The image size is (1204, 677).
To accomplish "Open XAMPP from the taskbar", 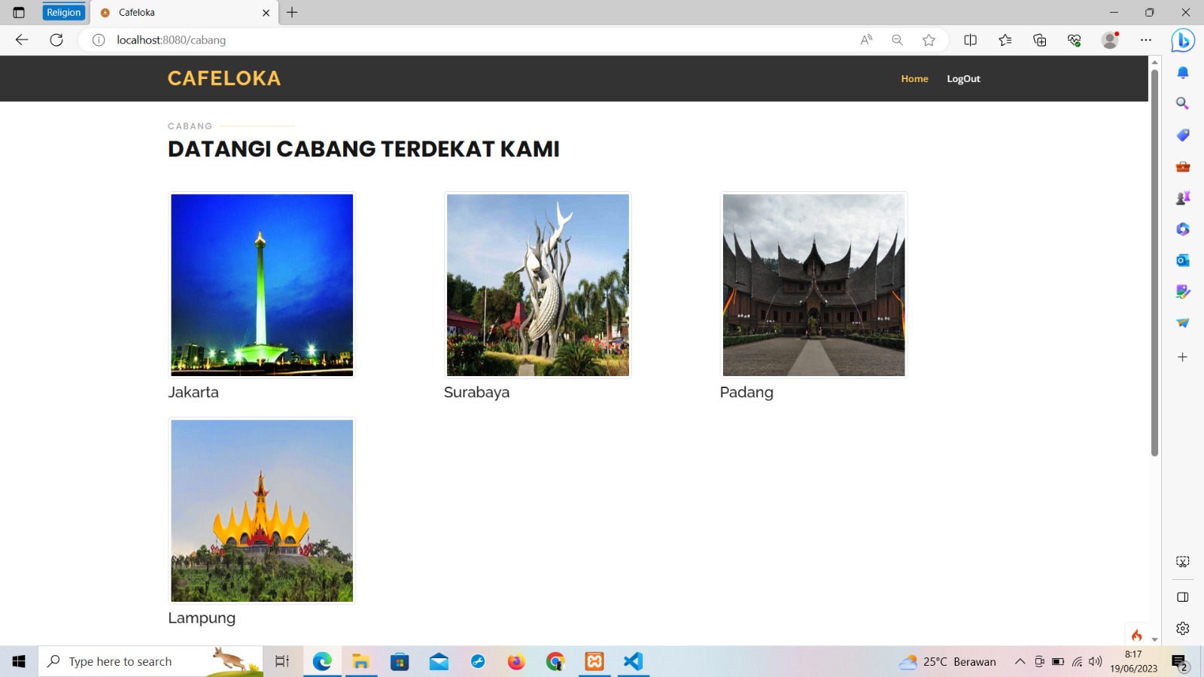I will tap(594, 661).
